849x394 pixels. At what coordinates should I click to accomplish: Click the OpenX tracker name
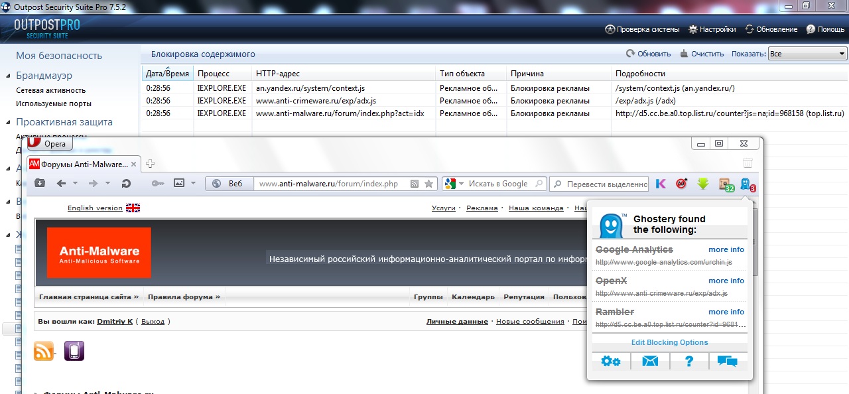coord(611,281)
